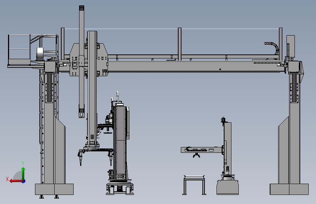Select the left column's concrete base block
This screenshot has height=204, width=316.
click(x=54, y=189)
